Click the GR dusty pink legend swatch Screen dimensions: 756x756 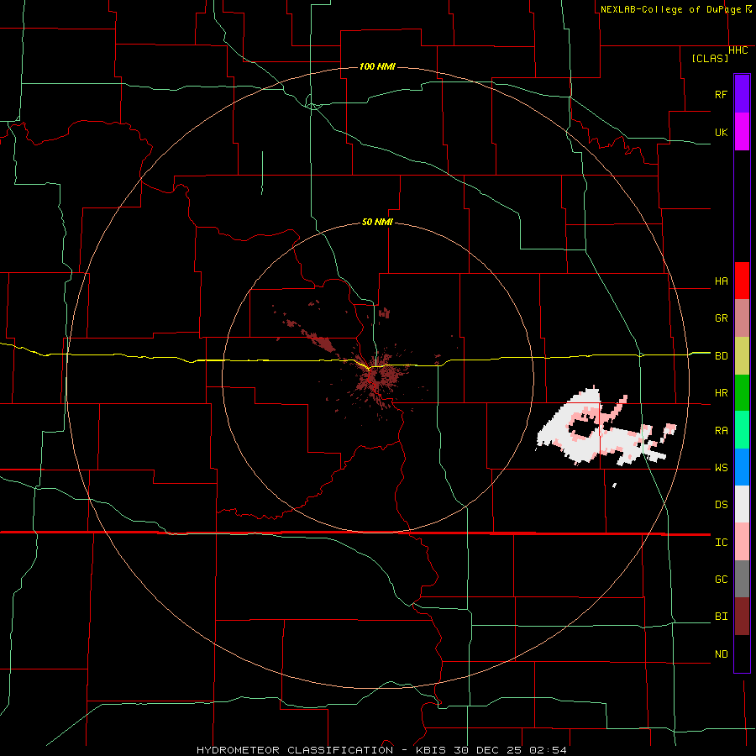pos(742,318)
